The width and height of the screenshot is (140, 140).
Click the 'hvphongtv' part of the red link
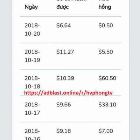99,93
